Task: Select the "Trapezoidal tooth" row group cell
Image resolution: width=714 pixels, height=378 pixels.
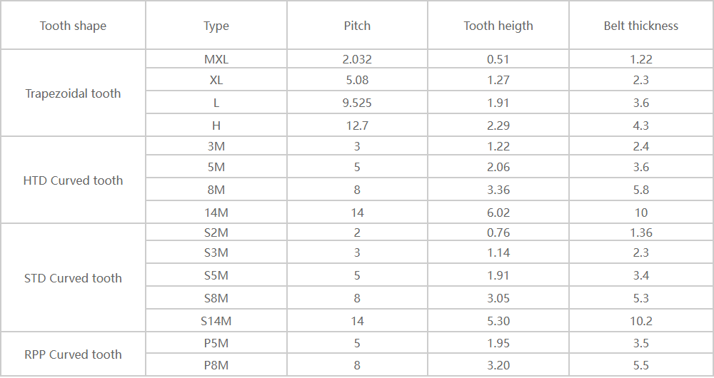Action: (73, 93)
